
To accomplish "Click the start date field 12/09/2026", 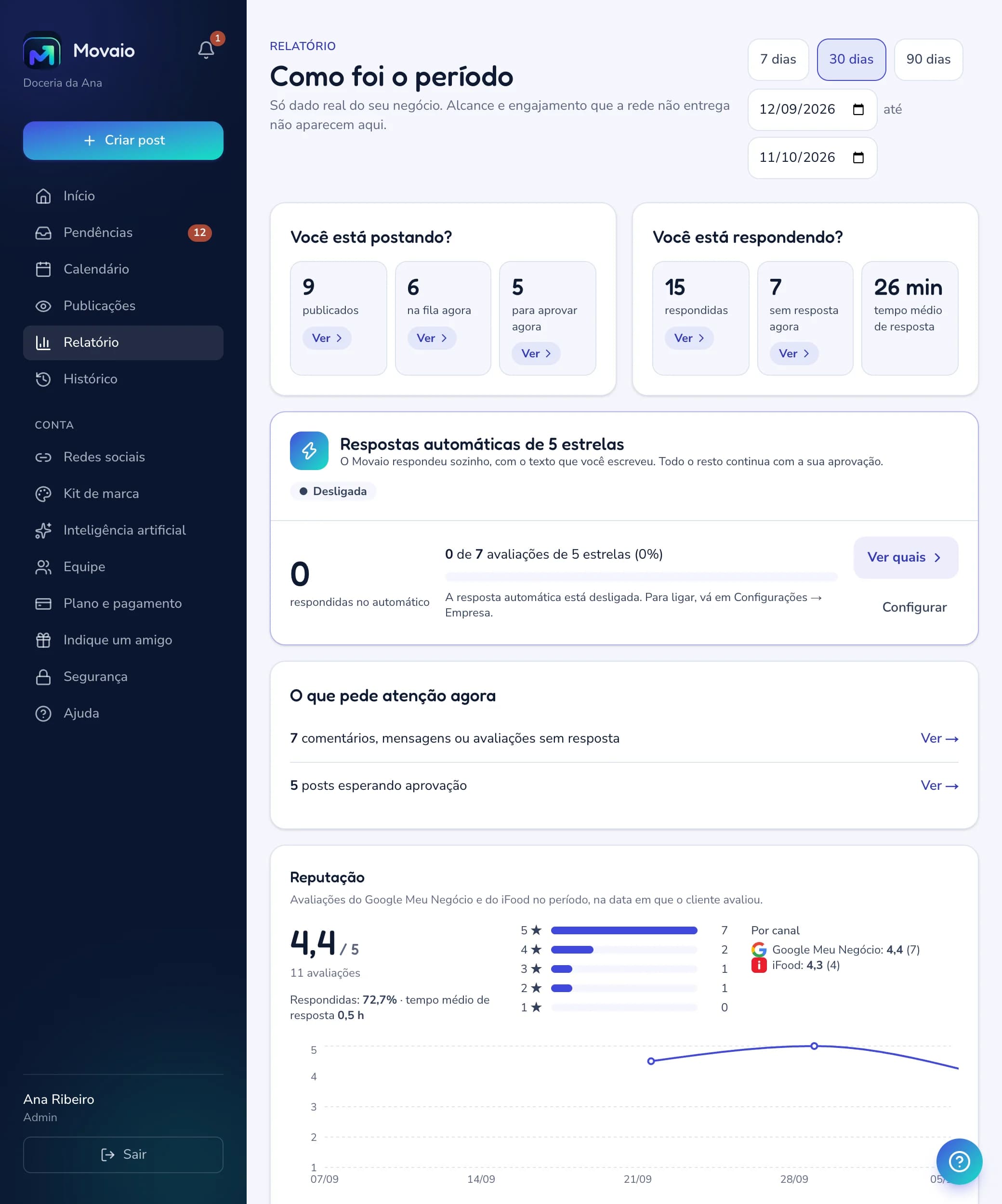I will pos(812,109).
